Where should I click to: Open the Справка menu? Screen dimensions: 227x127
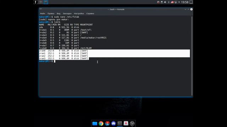coord(90,13)
